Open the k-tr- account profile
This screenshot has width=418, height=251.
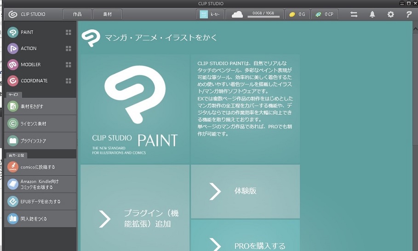coord(210,14)
